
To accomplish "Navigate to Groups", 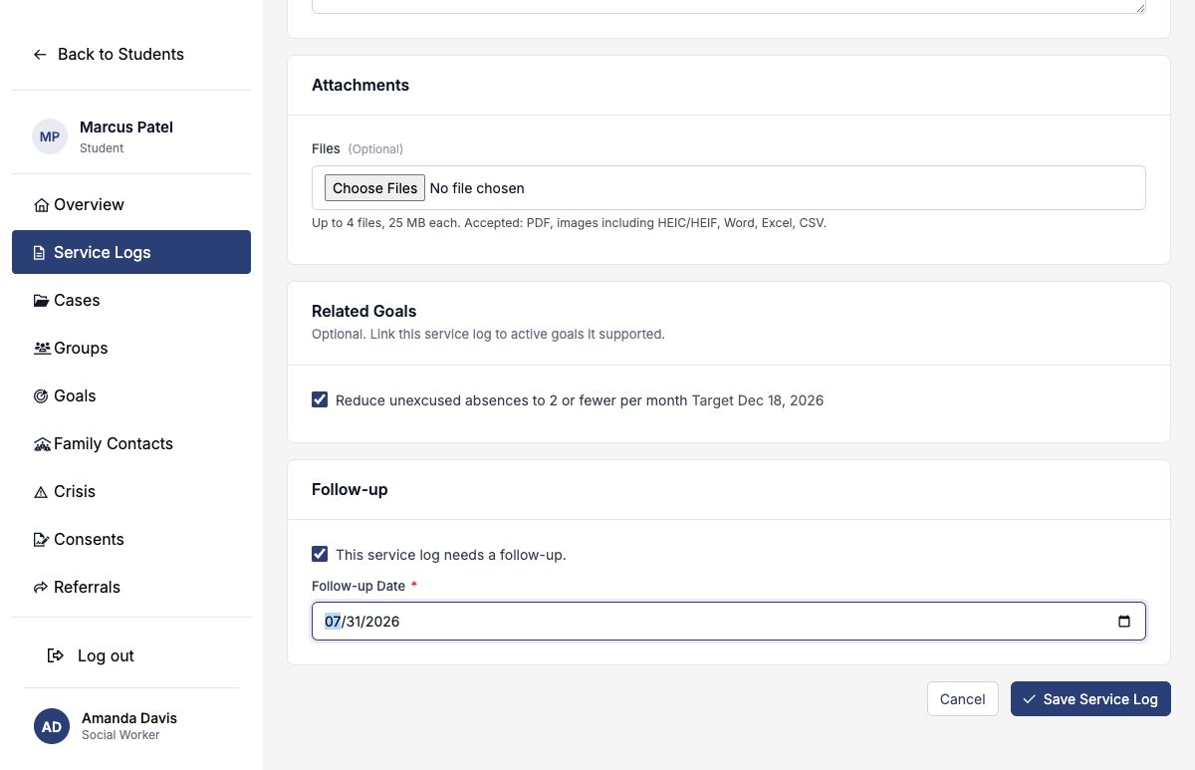I will pos(131,348).
